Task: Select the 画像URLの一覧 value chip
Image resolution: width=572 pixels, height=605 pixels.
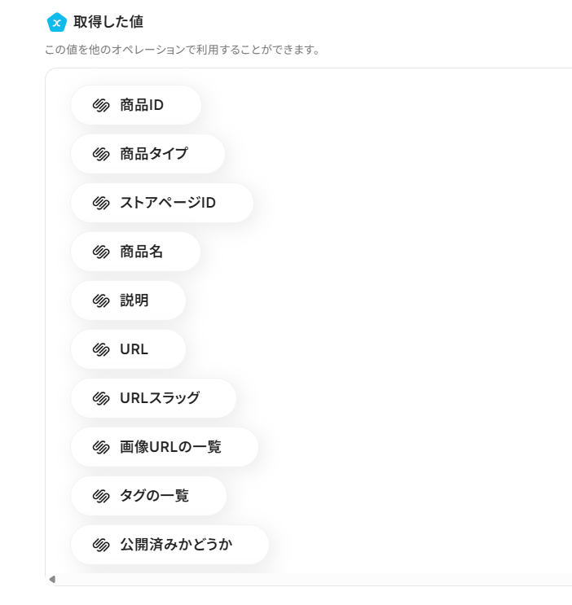Action: click(165, 448)
